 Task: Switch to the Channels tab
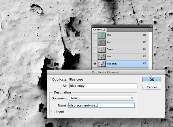(x=99, y=30)
